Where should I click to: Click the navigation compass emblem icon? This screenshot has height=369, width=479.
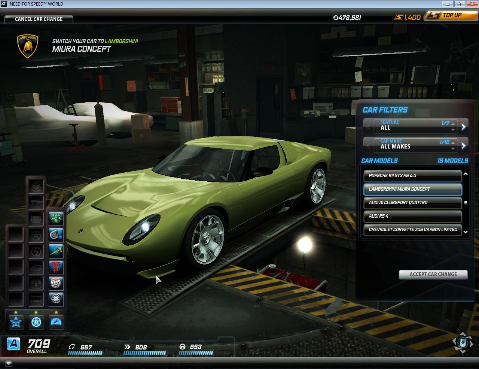point(463,342)
